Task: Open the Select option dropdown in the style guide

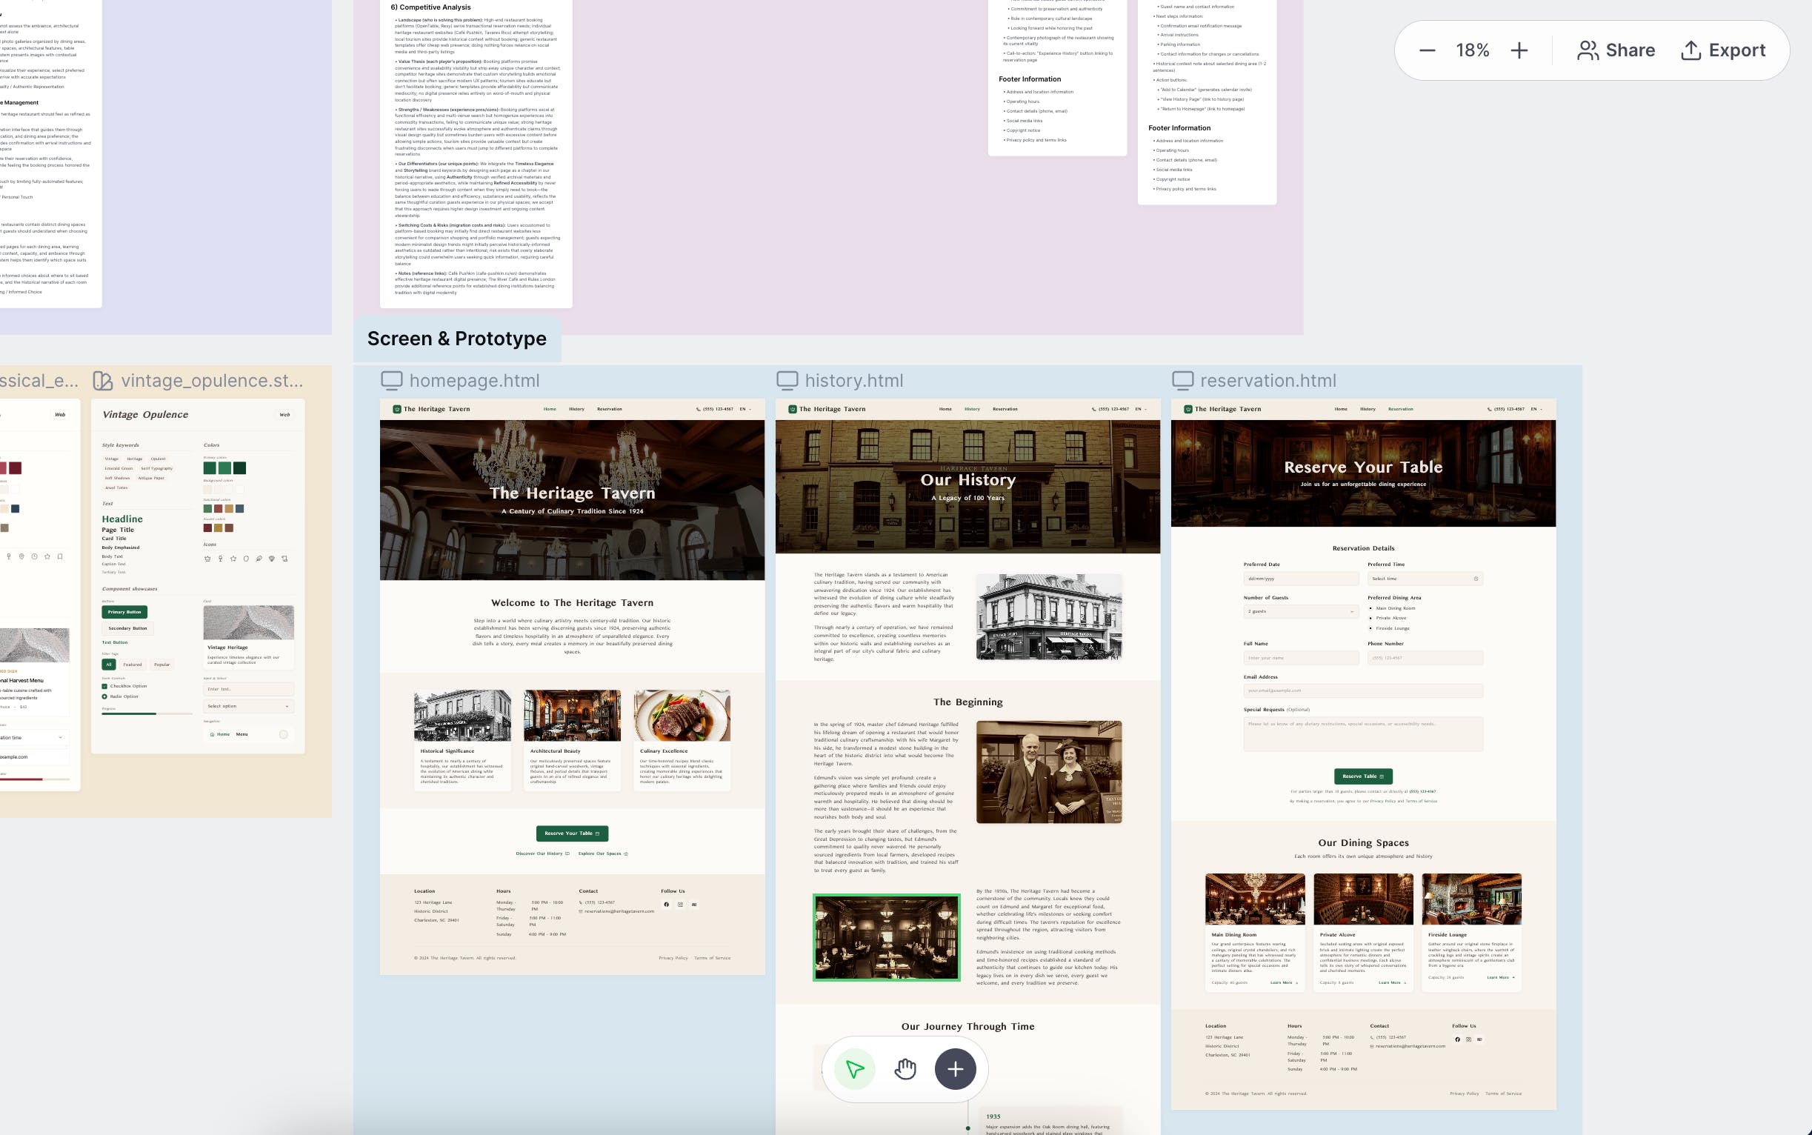Action: [247, 705]
